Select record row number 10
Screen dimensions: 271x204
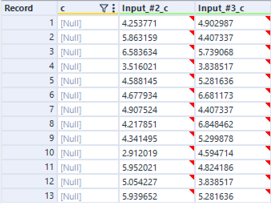click(x=29, y=152)
